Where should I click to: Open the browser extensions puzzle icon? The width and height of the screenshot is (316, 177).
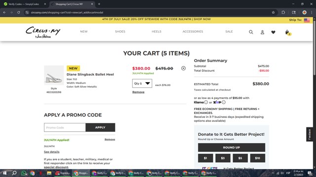[283, 12]
